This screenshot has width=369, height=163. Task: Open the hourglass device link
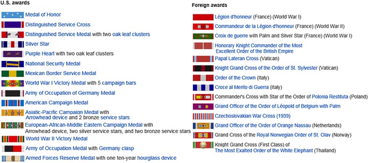(157, 158)
